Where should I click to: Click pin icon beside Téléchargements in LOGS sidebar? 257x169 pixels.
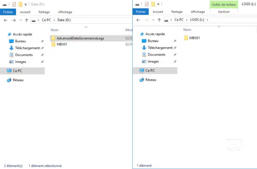(x=175, y=47)
